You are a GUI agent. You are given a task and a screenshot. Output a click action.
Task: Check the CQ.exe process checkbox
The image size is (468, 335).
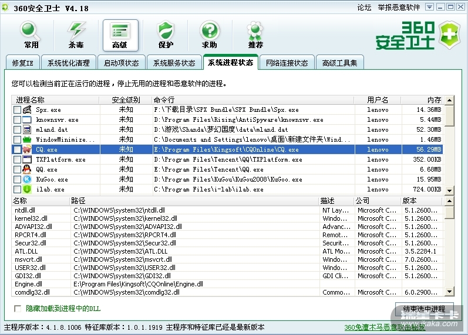pos(17,149)
